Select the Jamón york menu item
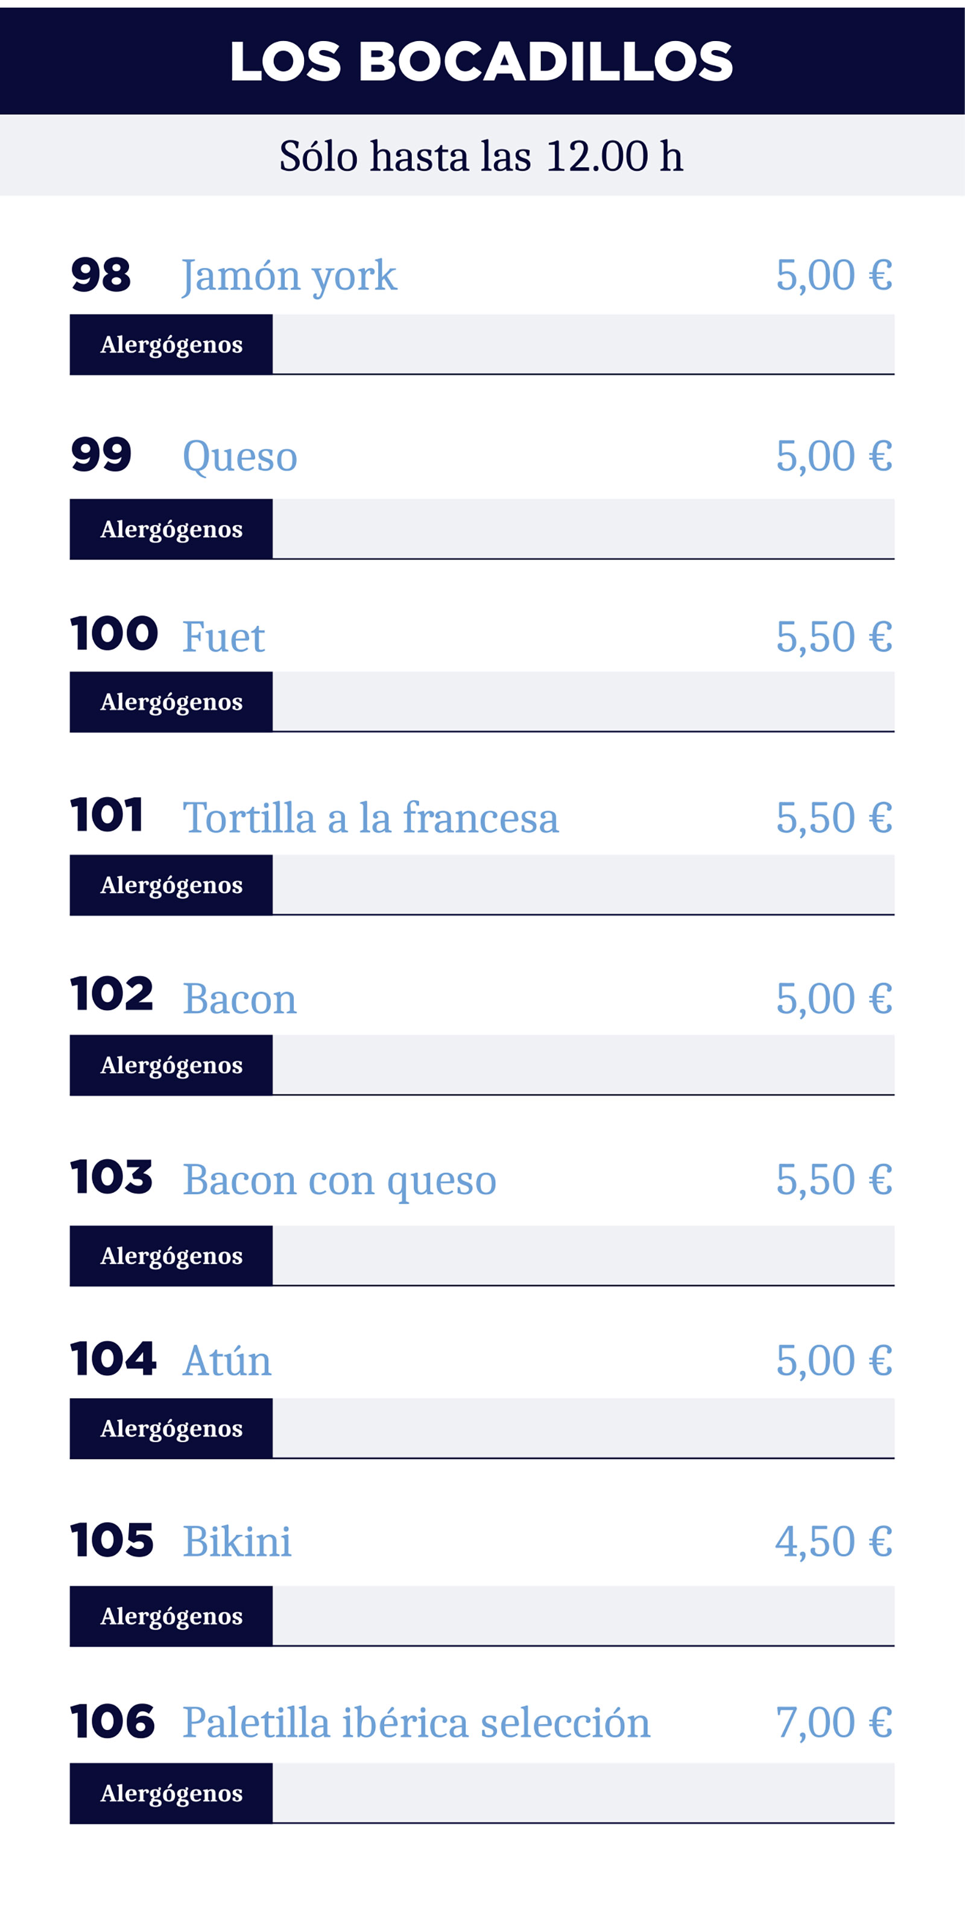 (x=289, y=276)
